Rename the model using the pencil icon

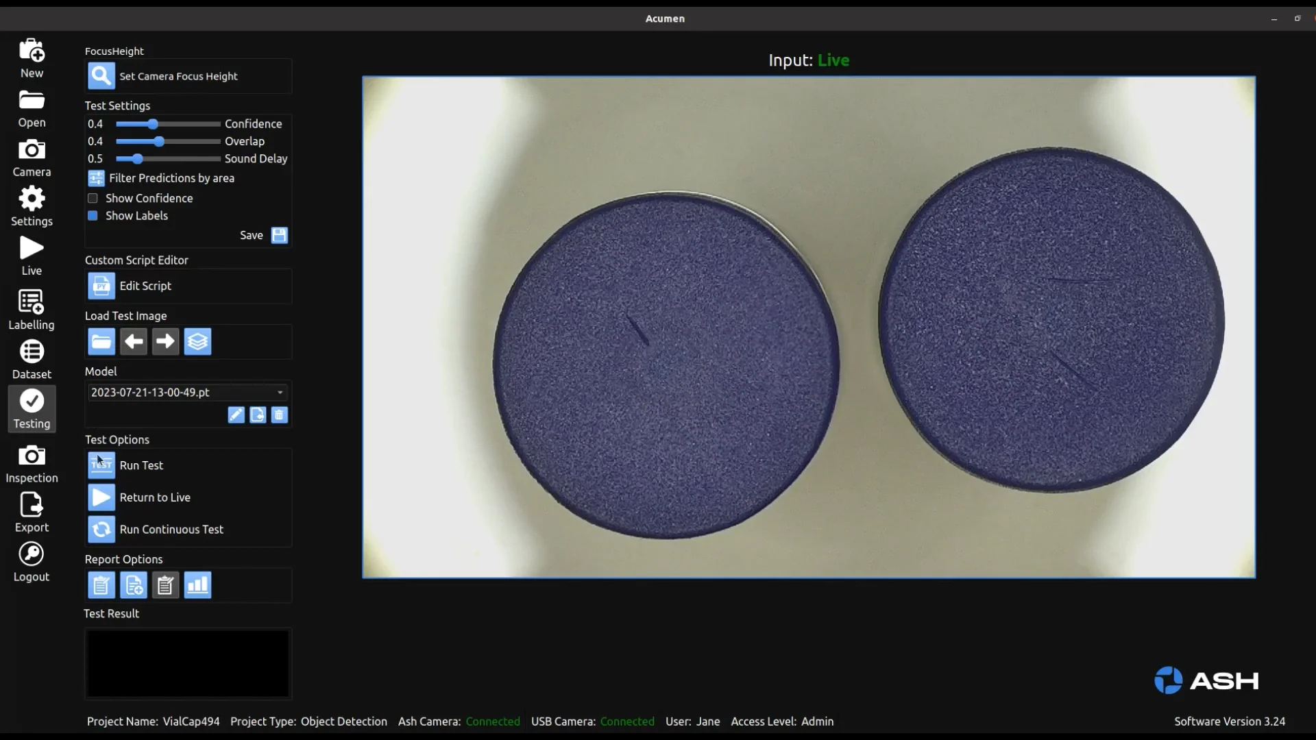coord(236,415)
